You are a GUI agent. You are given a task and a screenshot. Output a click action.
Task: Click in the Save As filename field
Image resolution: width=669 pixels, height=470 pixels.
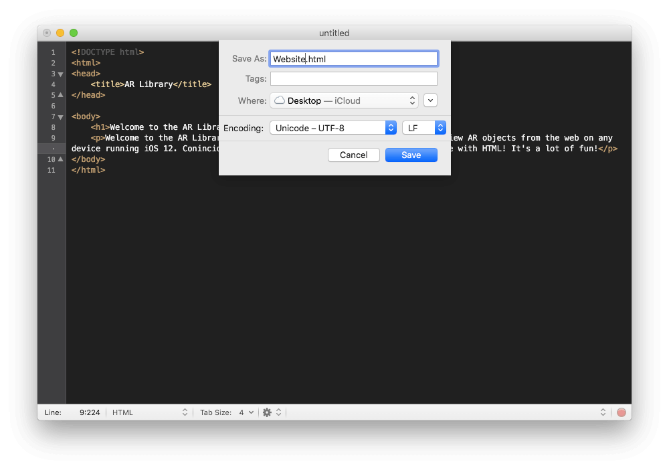click(x=353, y=59)
